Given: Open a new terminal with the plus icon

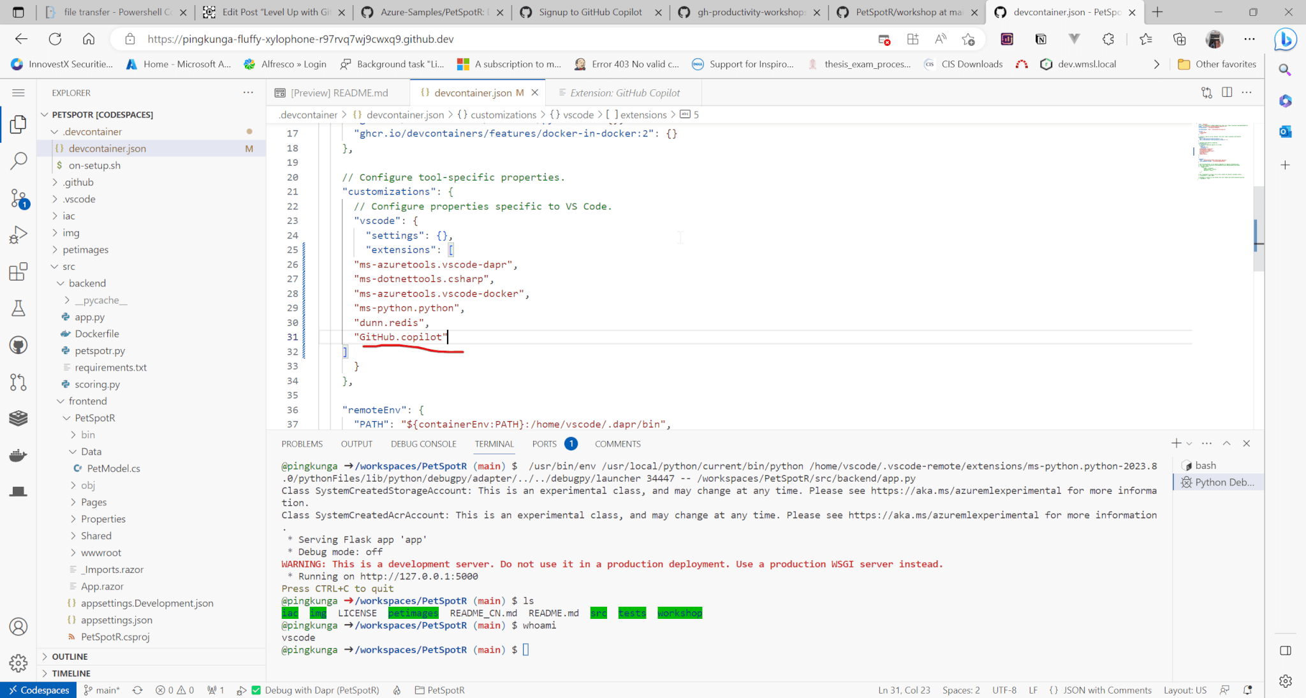Looking at the screenshot, I should (1175, 443).
